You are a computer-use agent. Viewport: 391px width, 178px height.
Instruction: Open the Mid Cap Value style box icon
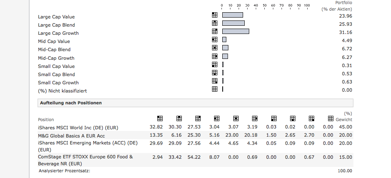(x=215, y=40)
